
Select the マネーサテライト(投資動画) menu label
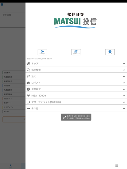click(x=46, y=102)
